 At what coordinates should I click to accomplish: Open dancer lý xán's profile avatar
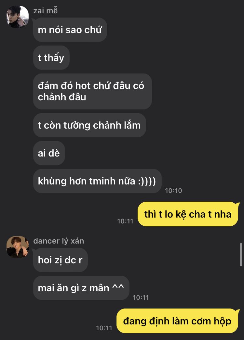[x=18, y=247]
